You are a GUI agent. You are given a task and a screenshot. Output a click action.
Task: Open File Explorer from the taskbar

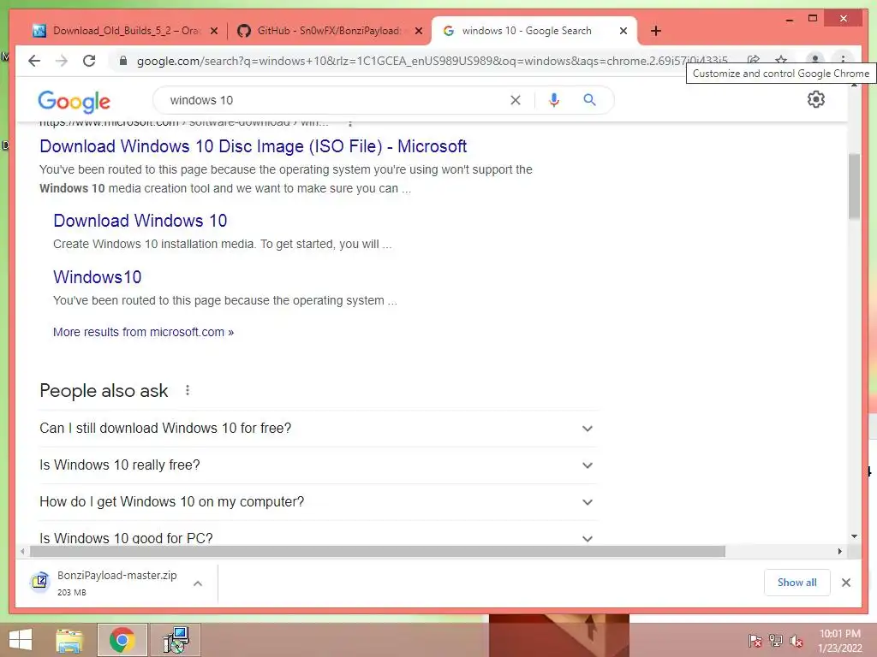coord(69,640)
